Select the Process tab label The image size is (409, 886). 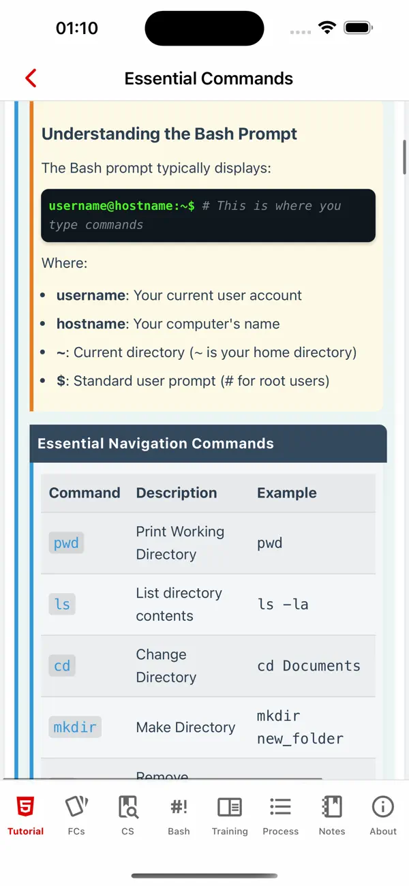click(x=281, y=831)
